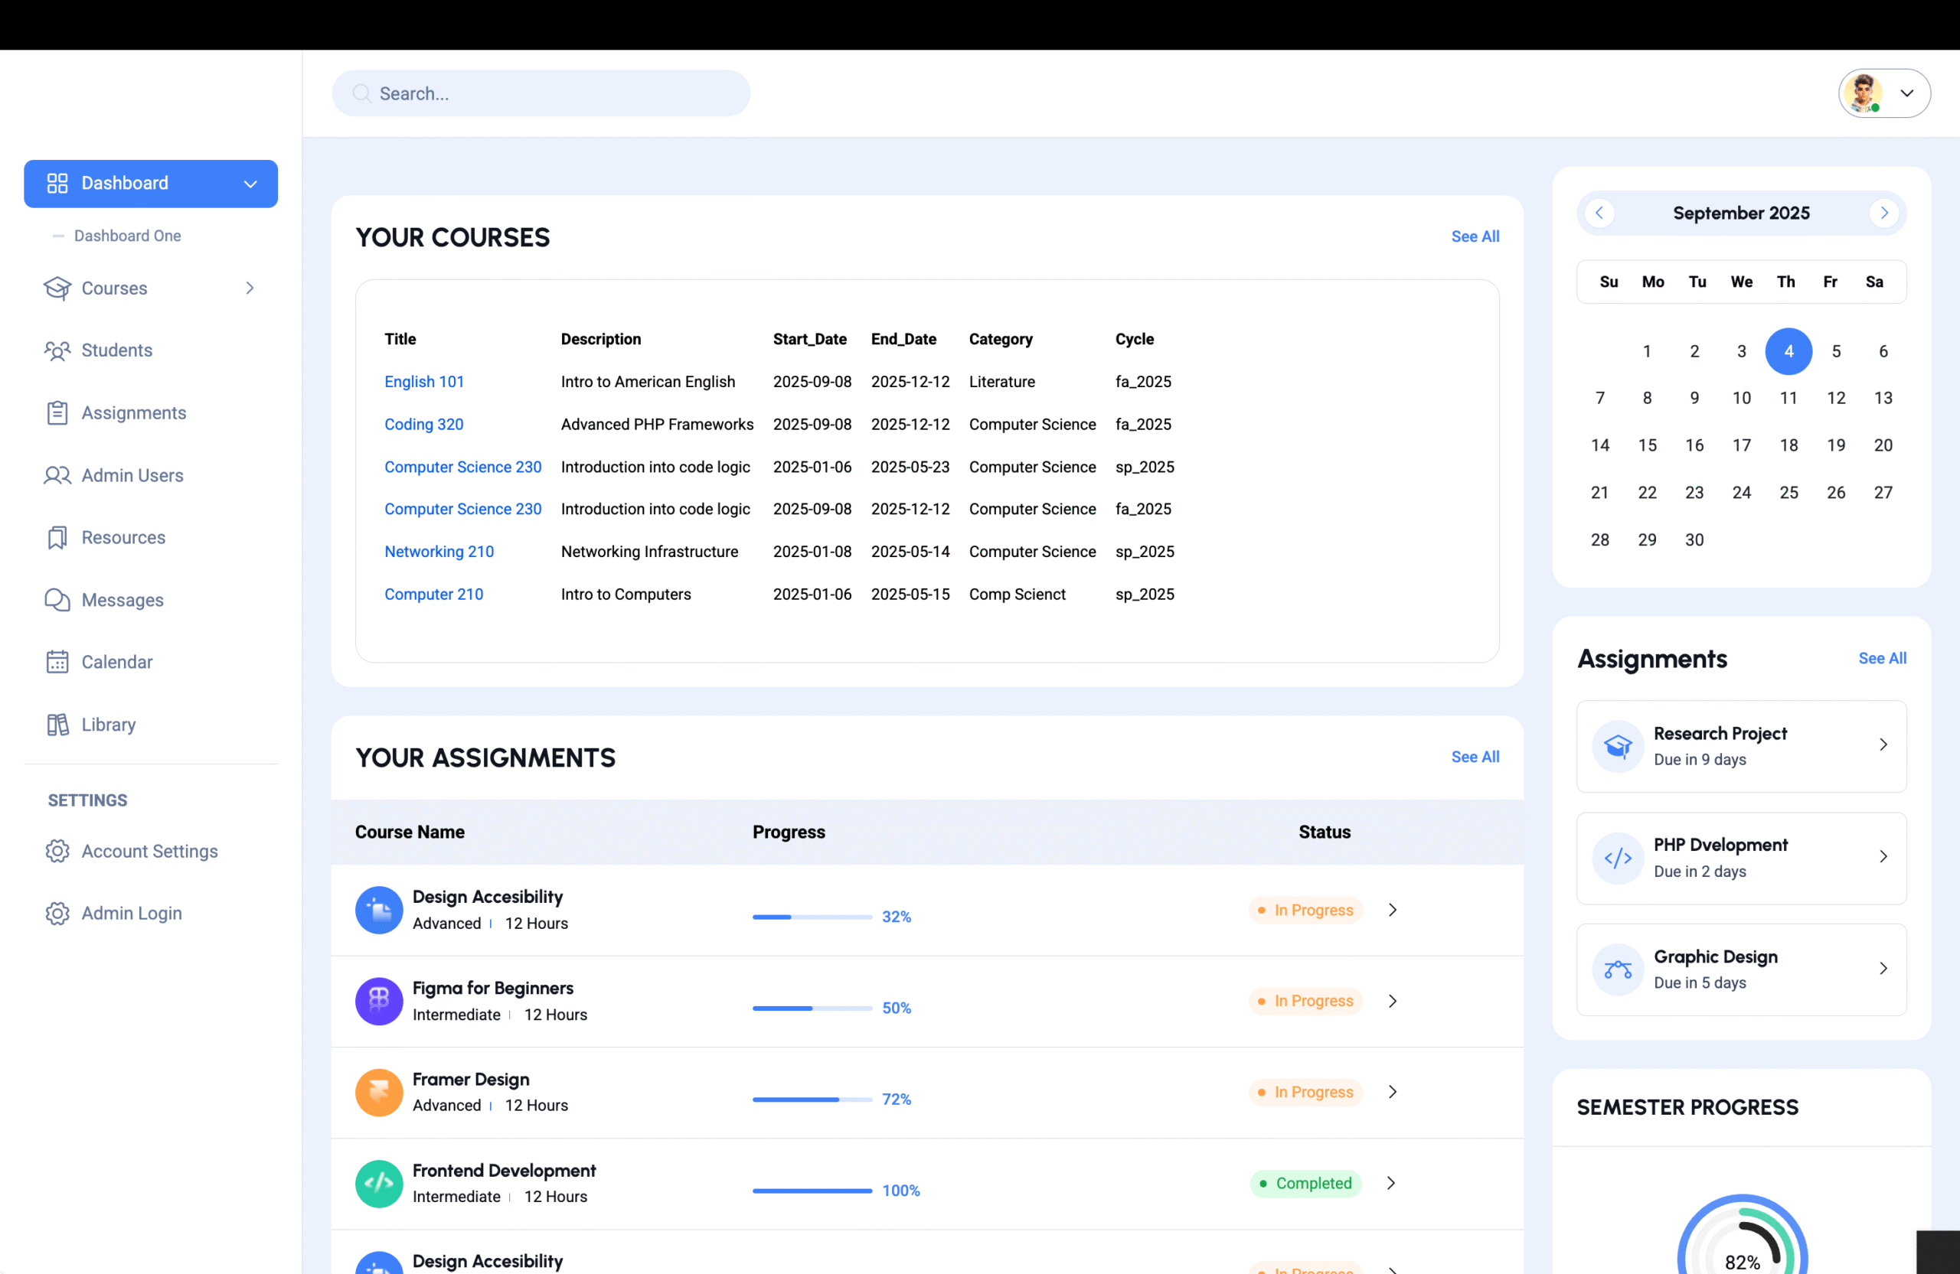The width and height of the screenshot is (1960, 1274).
Task: Click the Graphic Design vector icon
Action: [x=1619, y=970]
